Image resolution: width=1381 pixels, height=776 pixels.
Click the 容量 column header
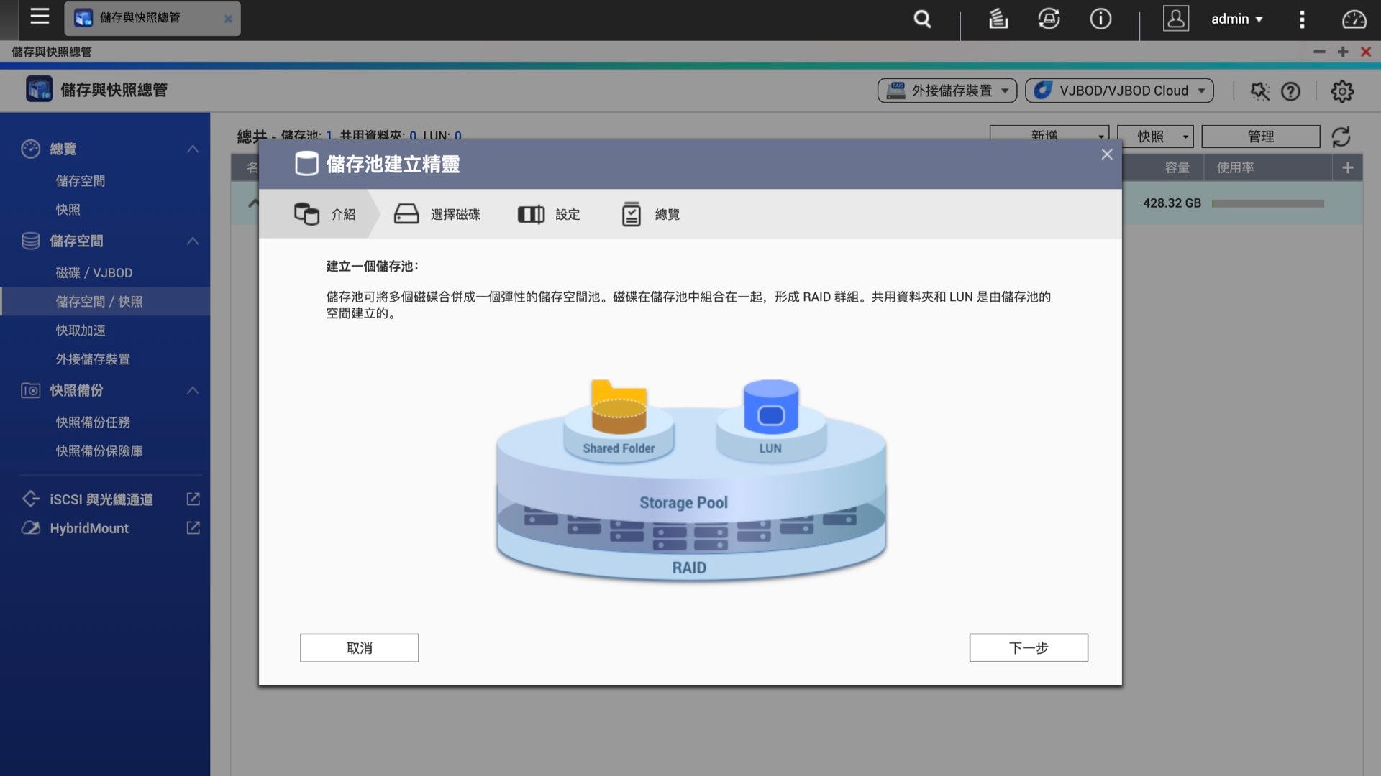point(1177,167)
